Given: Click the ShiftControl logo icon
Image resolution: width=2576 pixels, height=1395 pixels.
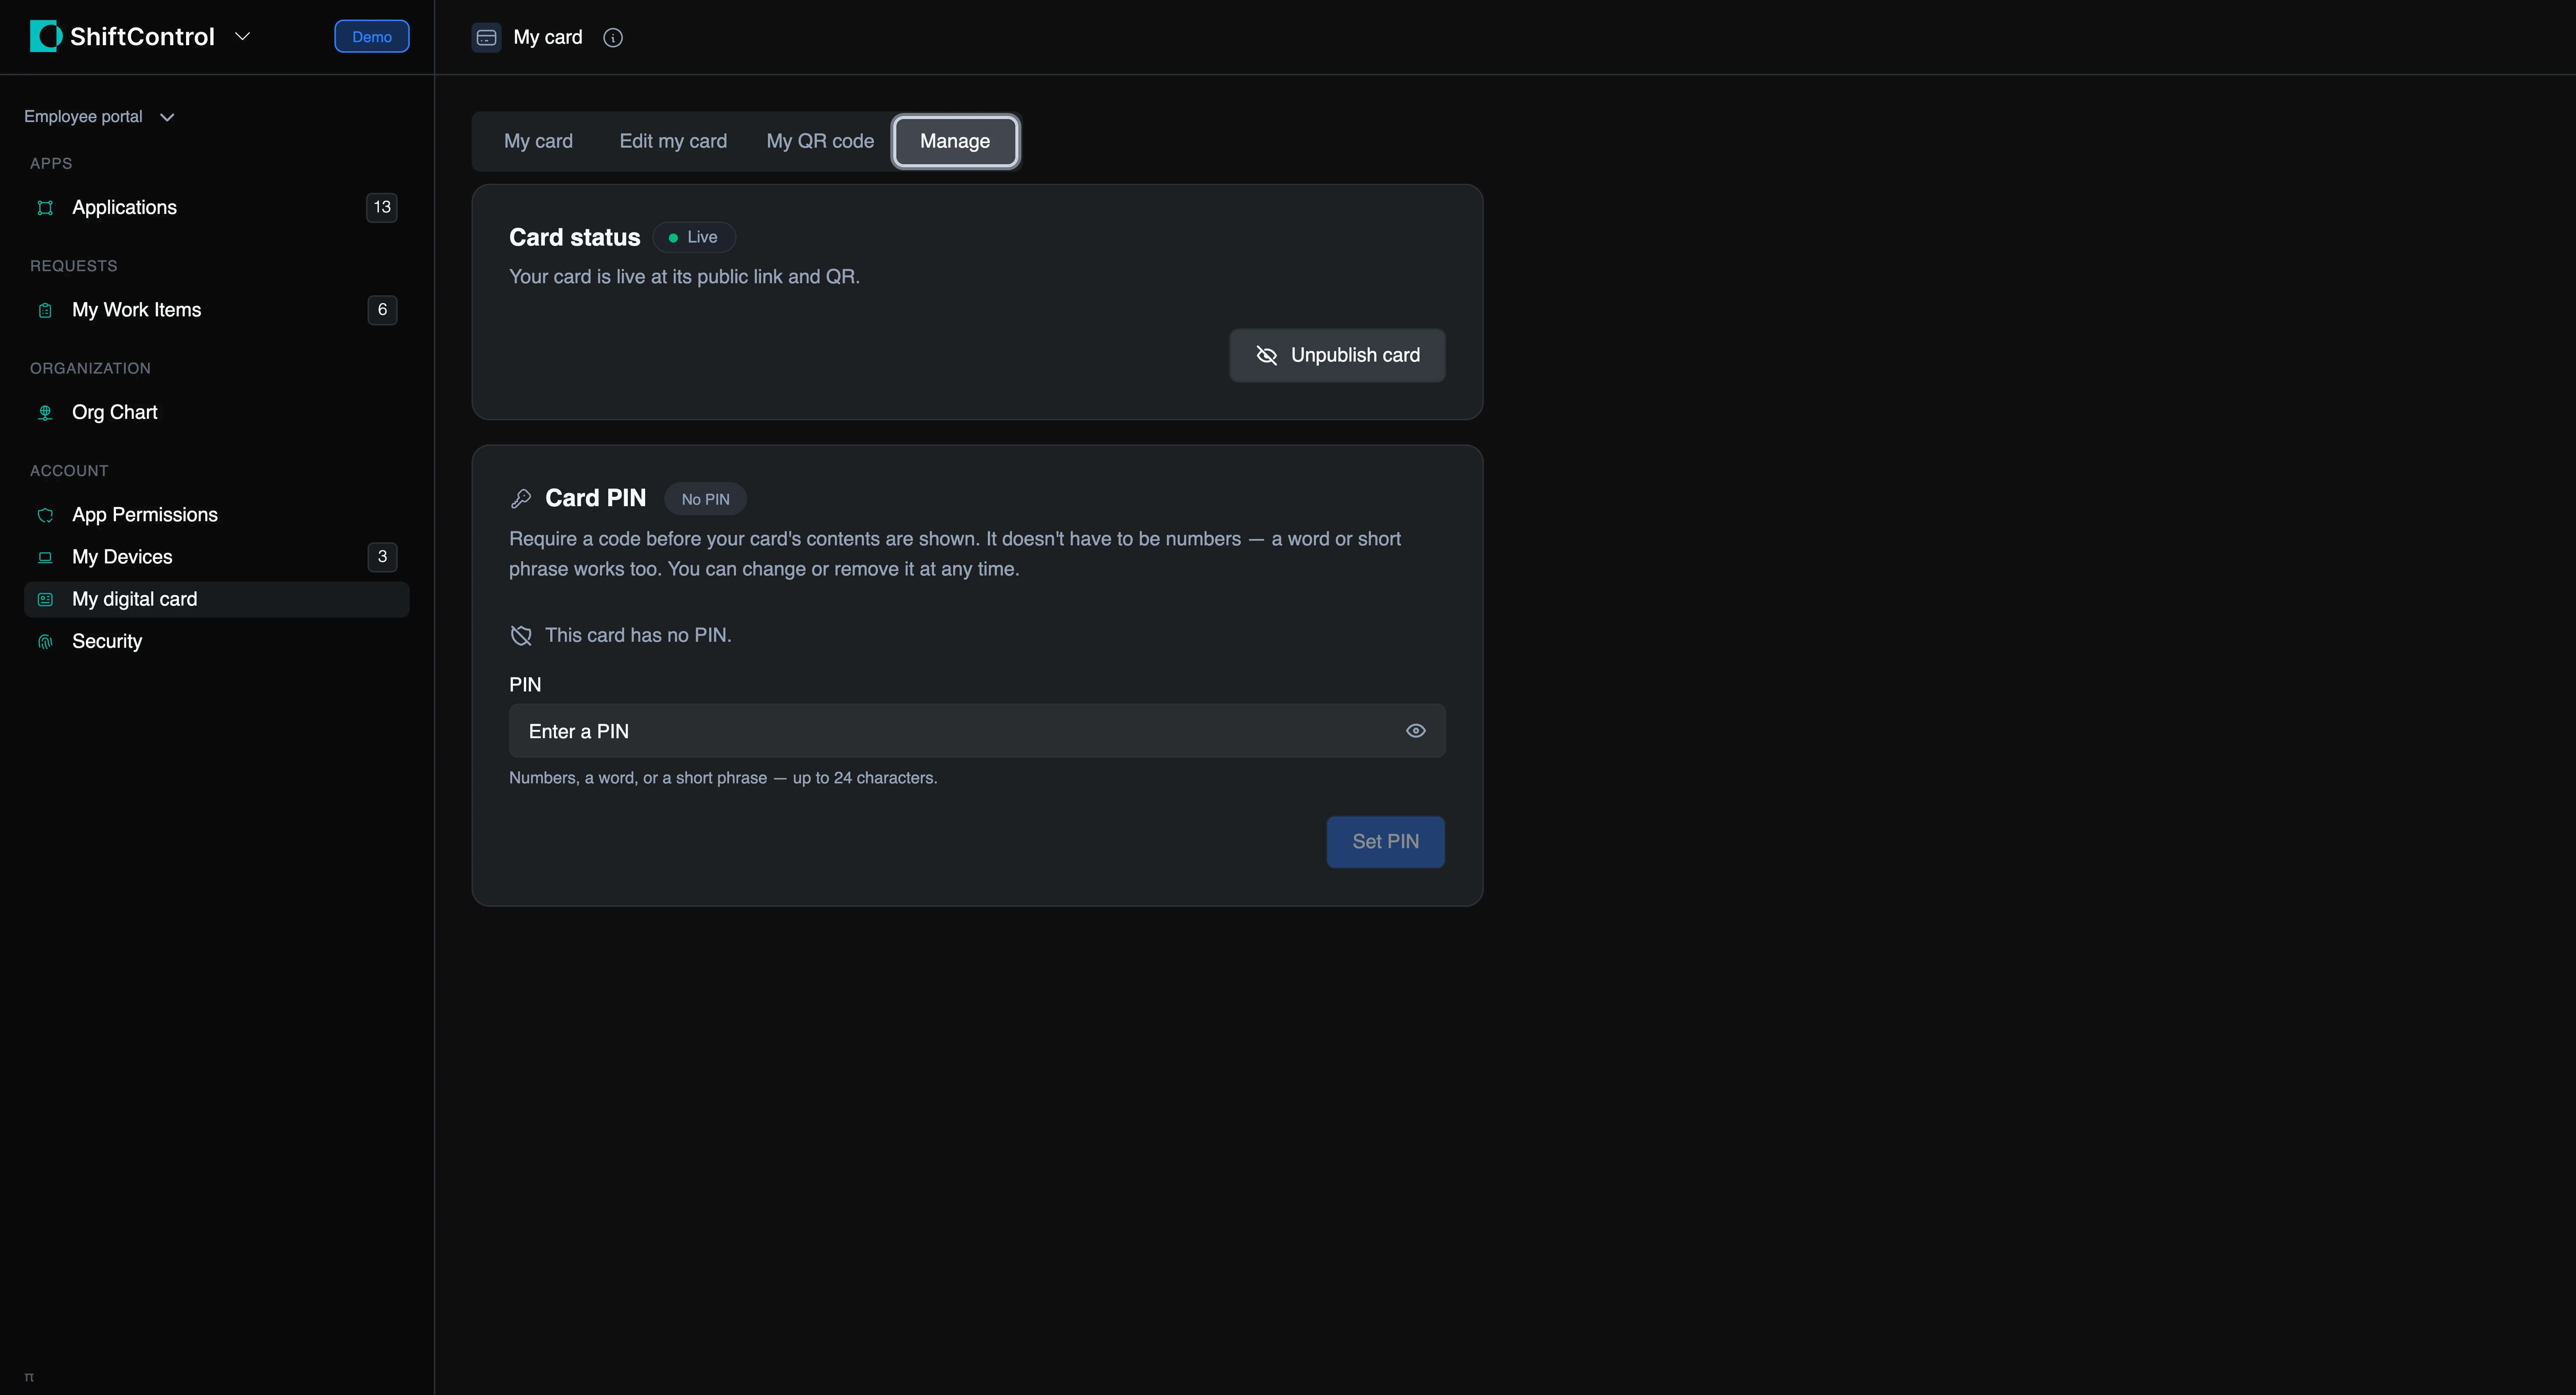Looking at the screenshot, I should pyautogui.click(x=46, y=36).
